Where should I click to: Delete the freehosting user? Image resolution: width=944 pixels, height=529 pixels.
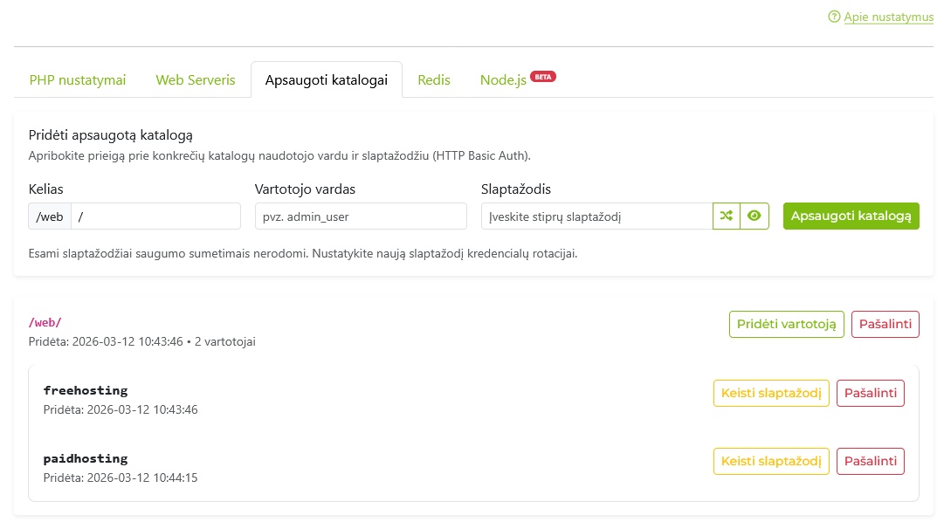pos(871,393)
